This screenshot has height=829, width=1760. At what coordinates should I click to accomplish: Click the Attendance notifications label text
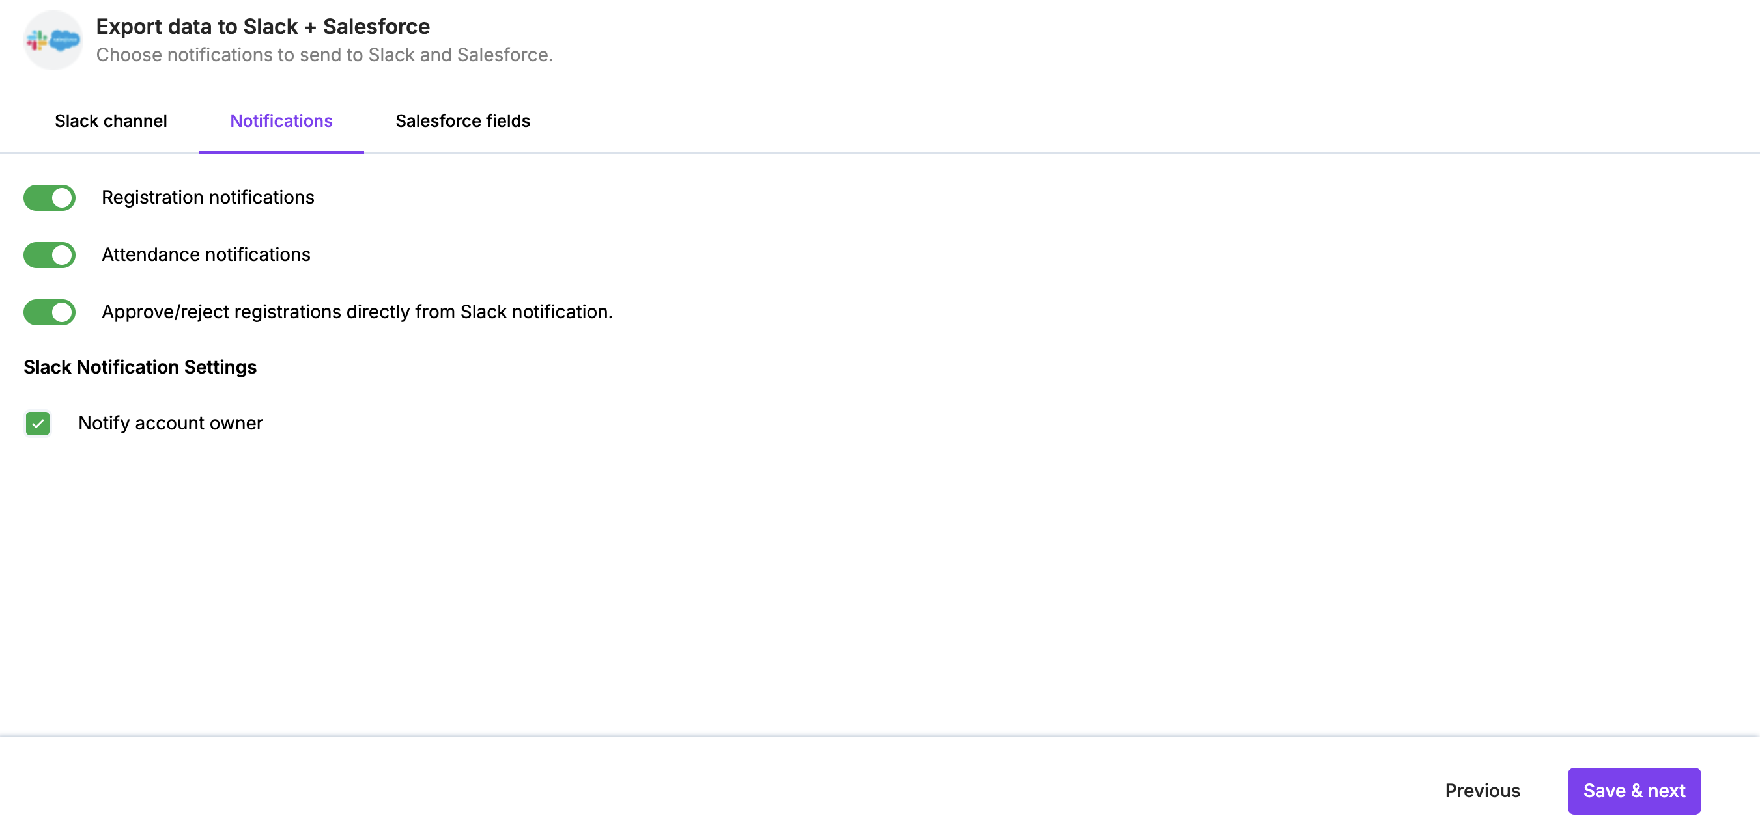coord(206,254)
